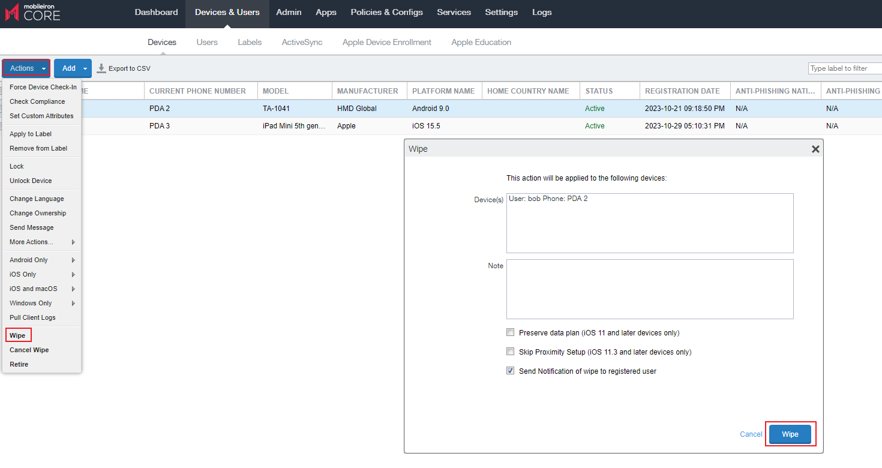Screen dimensions: 882x468
Task: Choose Force Device Check-In action
Action: click(43, 87)
